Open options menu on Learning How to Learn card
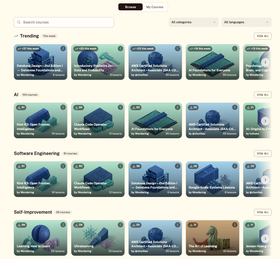Image resolution: width=280 pixels, height=259 pixels. click(x=63, y=225)
